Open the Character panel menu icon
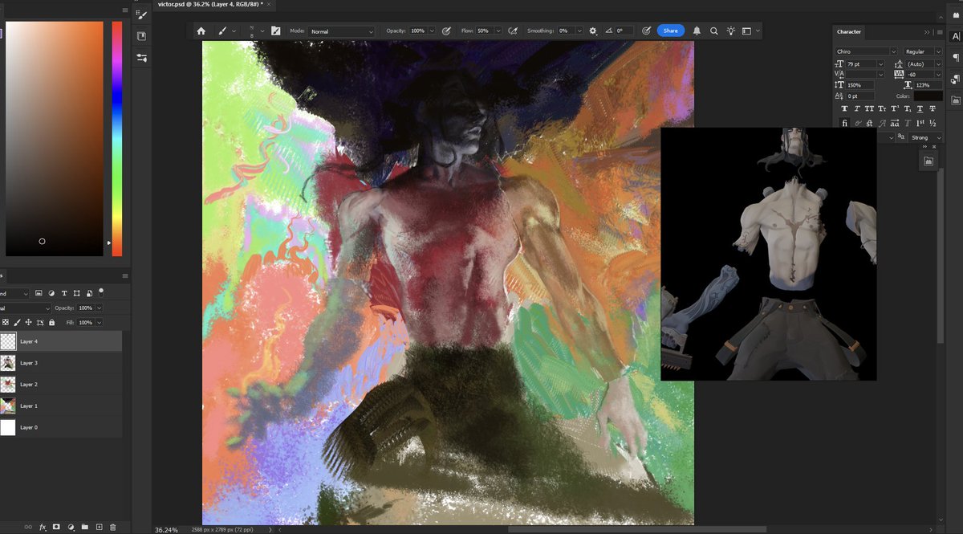 pos(940,32)
